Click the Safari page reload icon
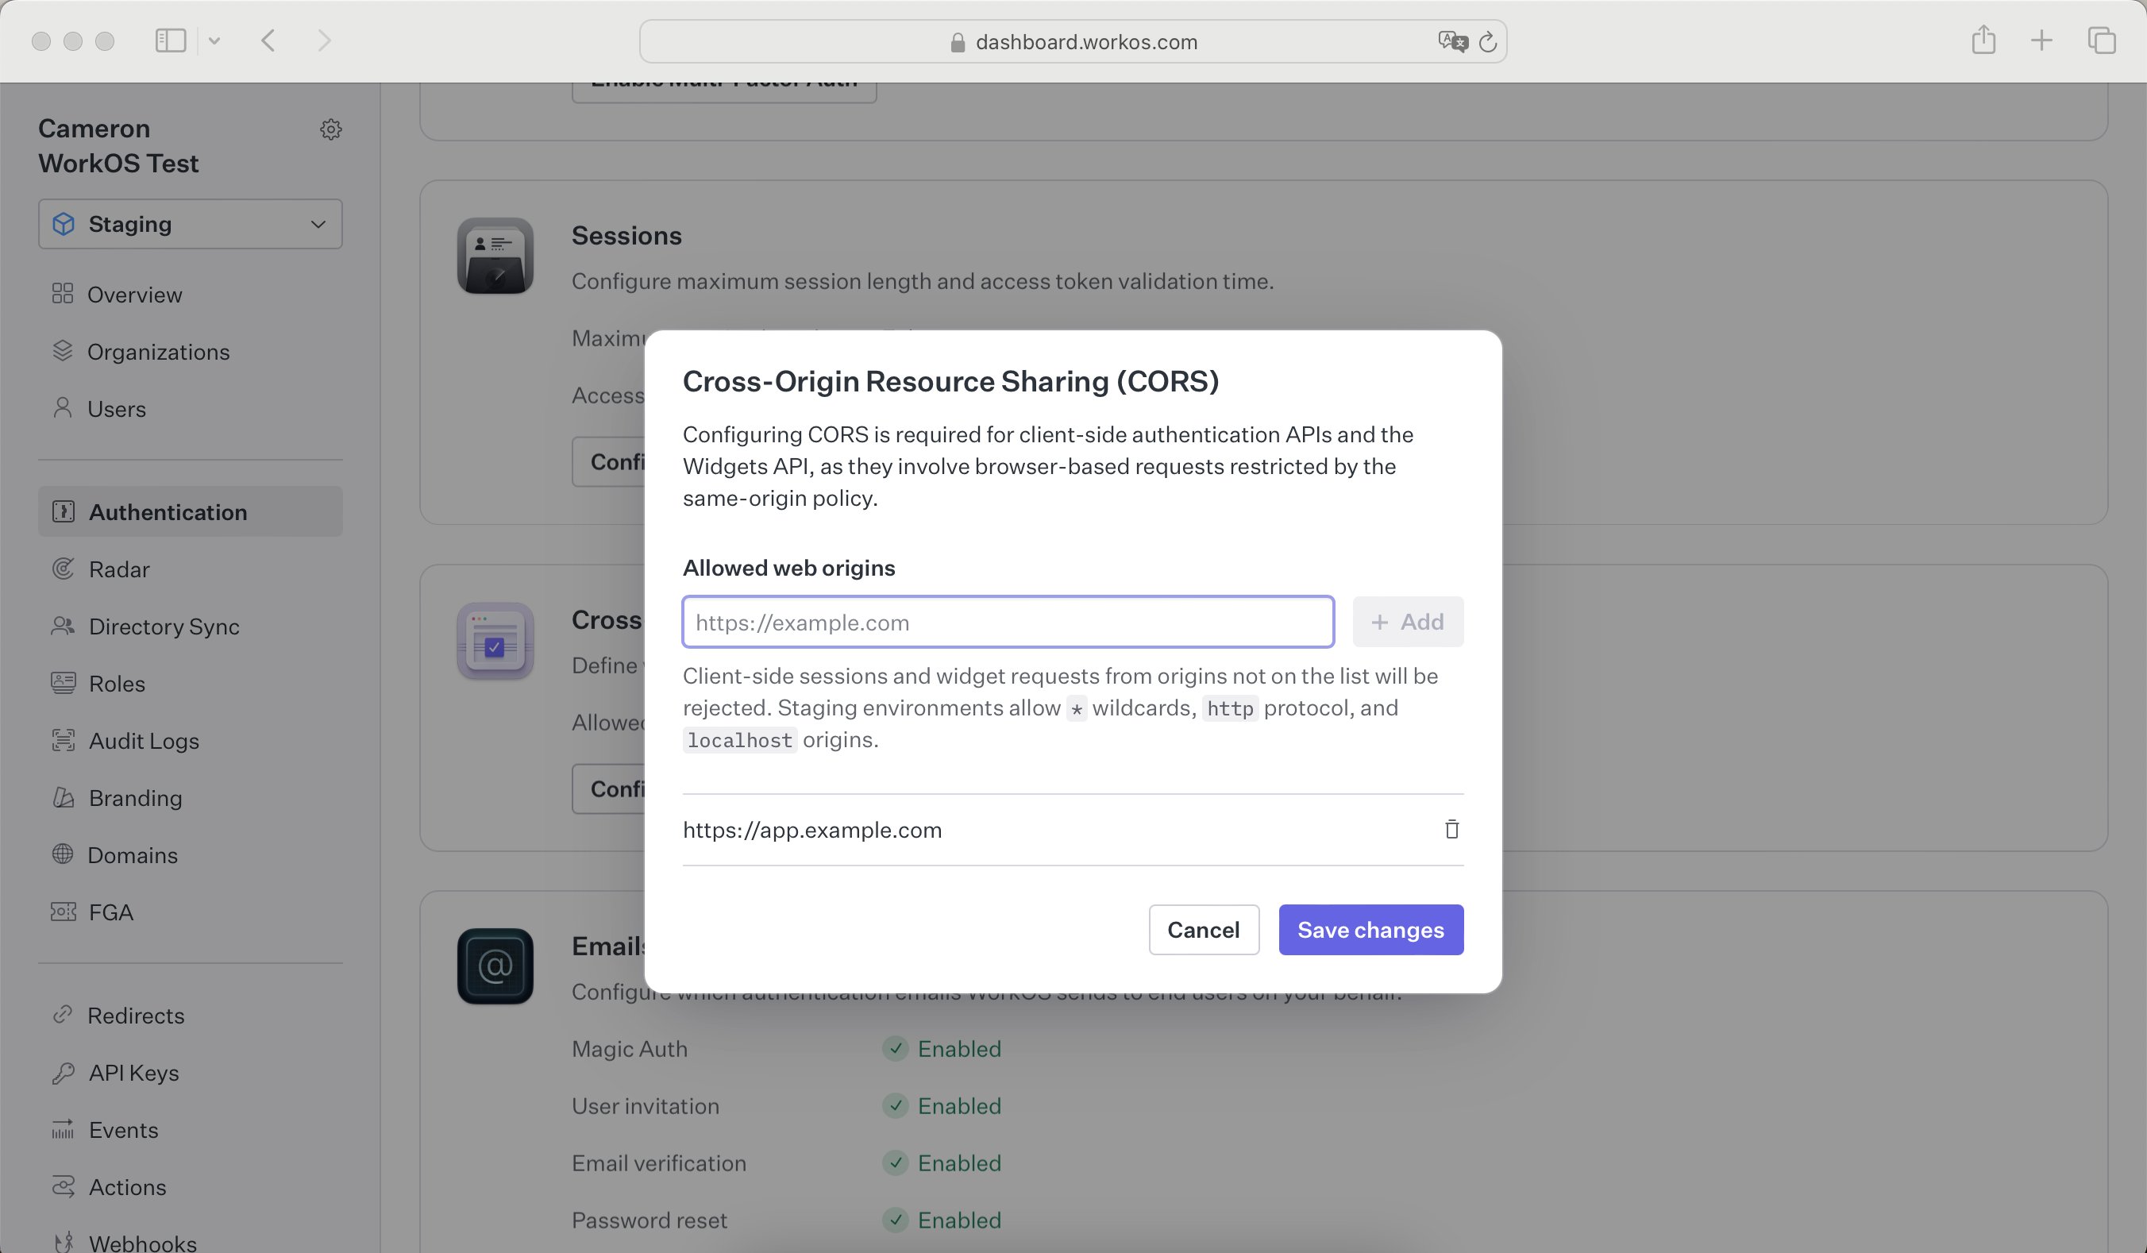This screenshot has height=1253, width=2147. [x=1487, y=42]
